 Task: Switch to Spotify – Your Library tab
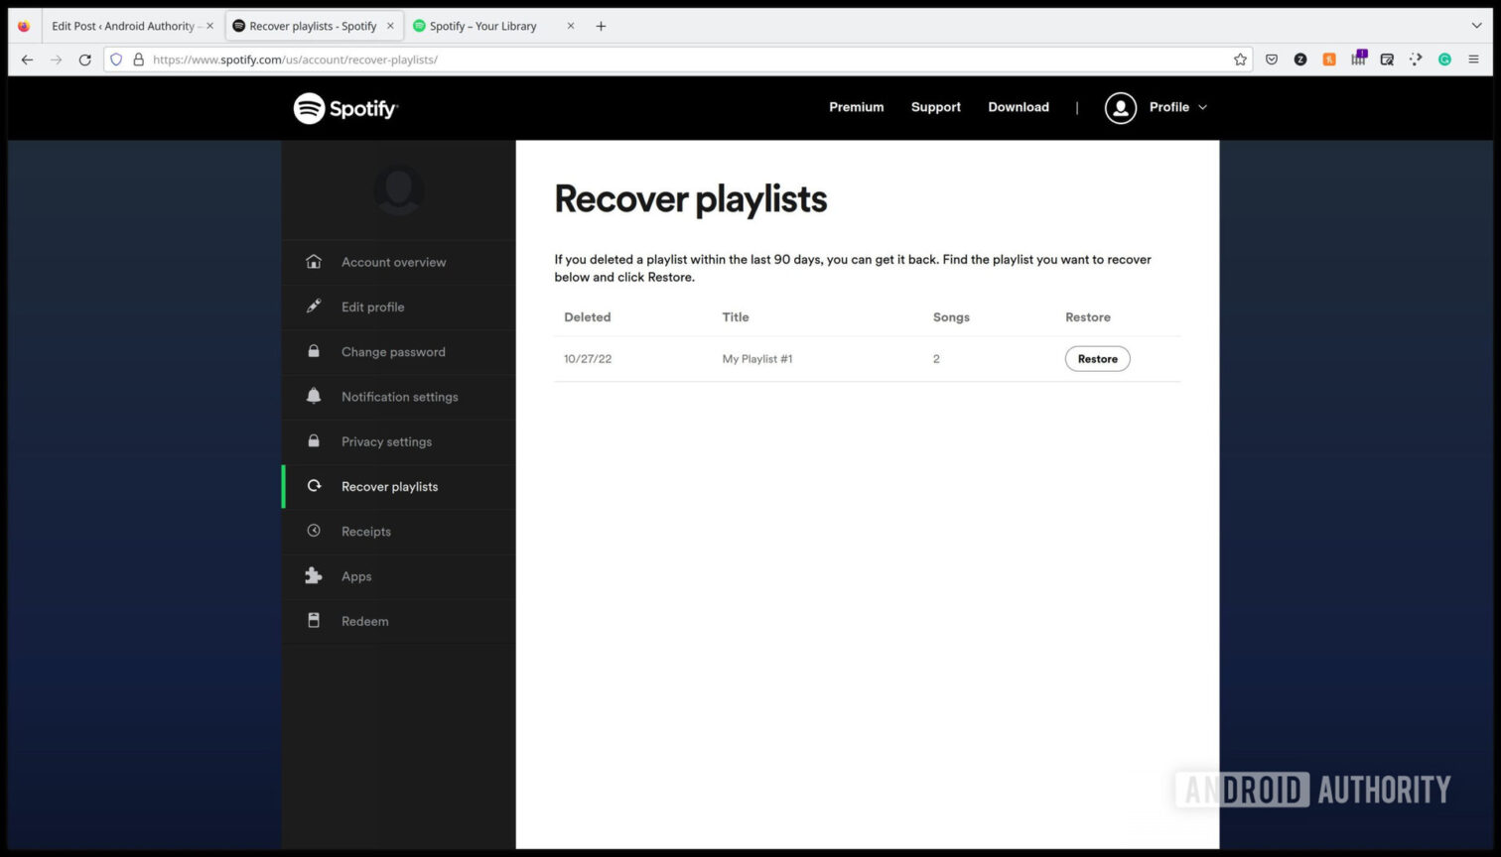(x=483, y=26)
